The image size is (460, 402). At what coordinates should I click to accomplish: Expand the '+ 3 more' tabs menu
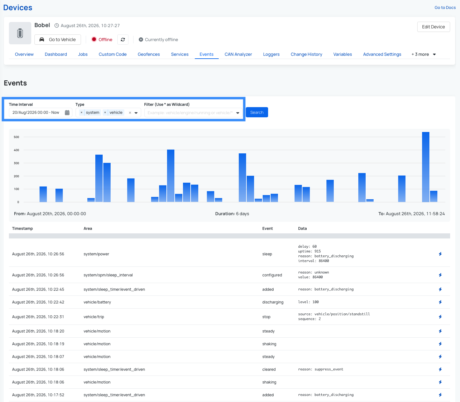click(x=424, y=55)
